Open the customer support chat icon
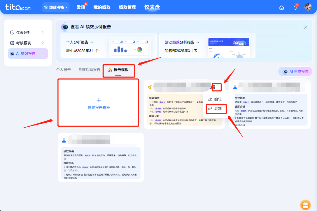The image size is (317, 211). point(305,205)
